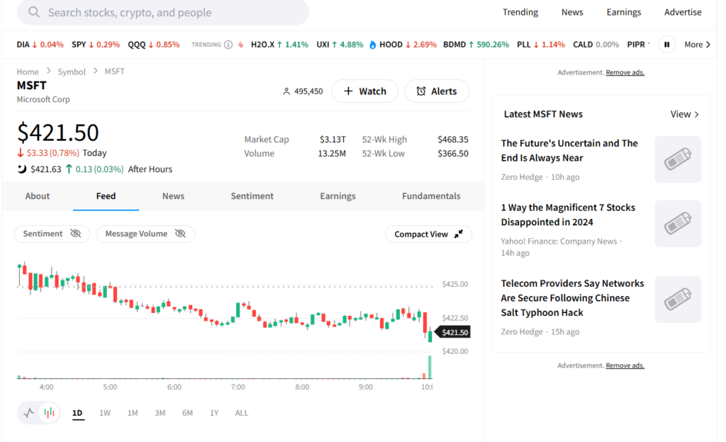
Task: Open the DIA ticker
Action: pyautogui.click(x=40, y=45)
